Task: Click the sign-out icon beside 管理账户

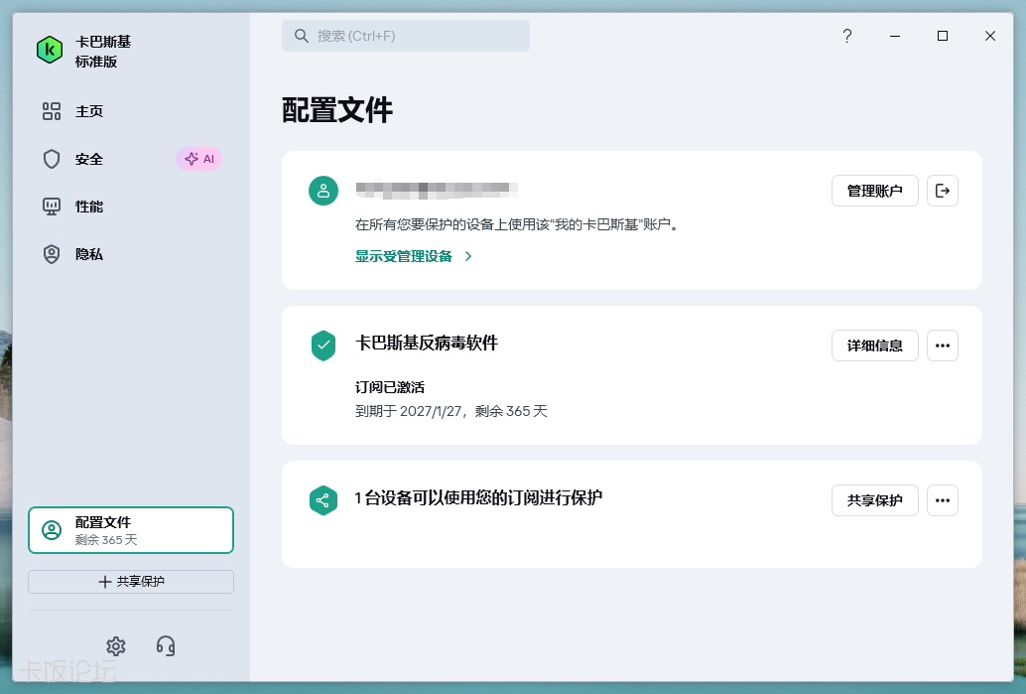Action: click(942, 191)
